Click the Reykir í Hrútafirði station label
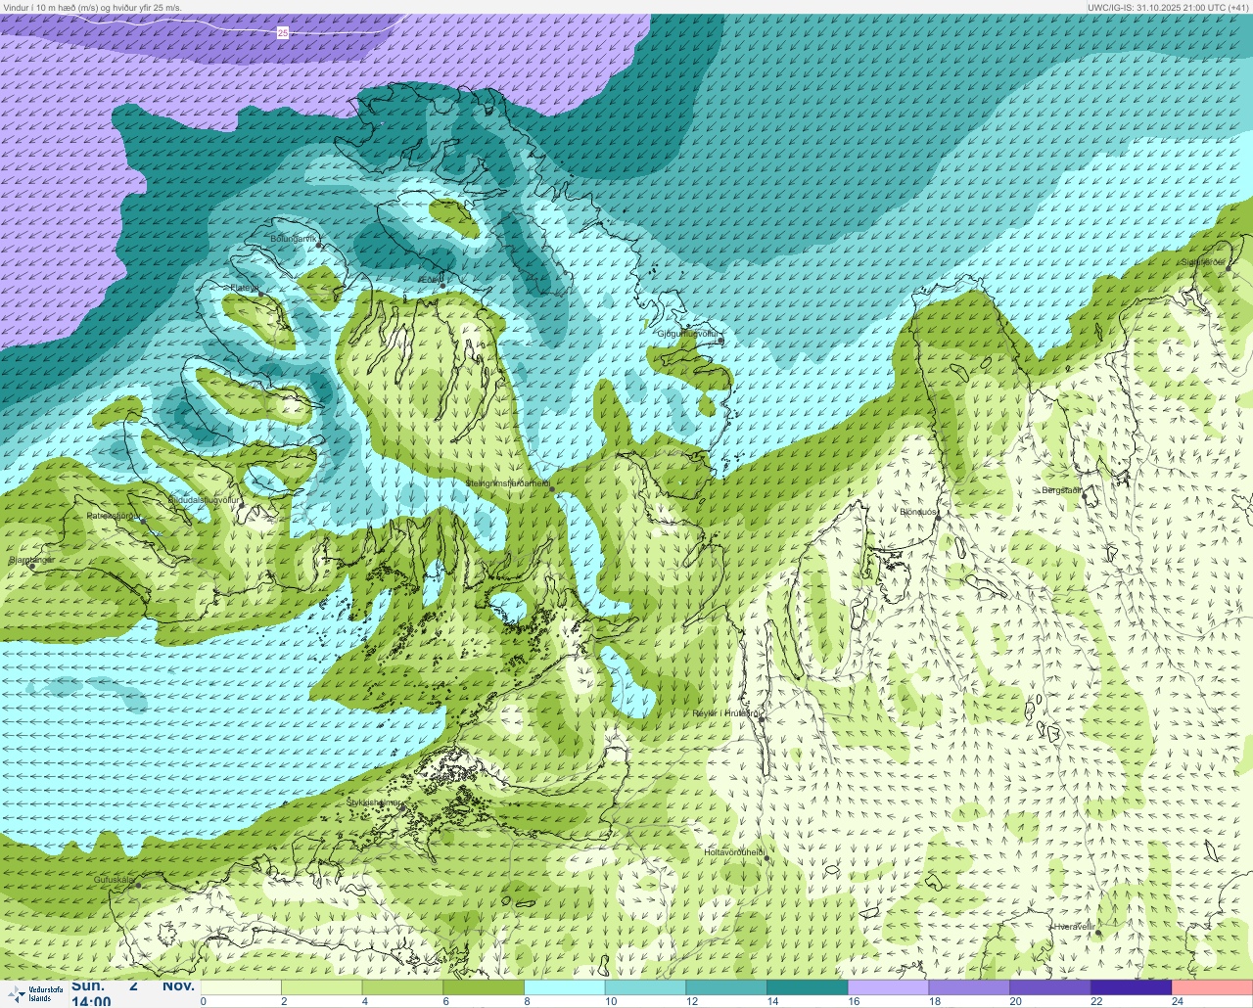 pos(727,713)
